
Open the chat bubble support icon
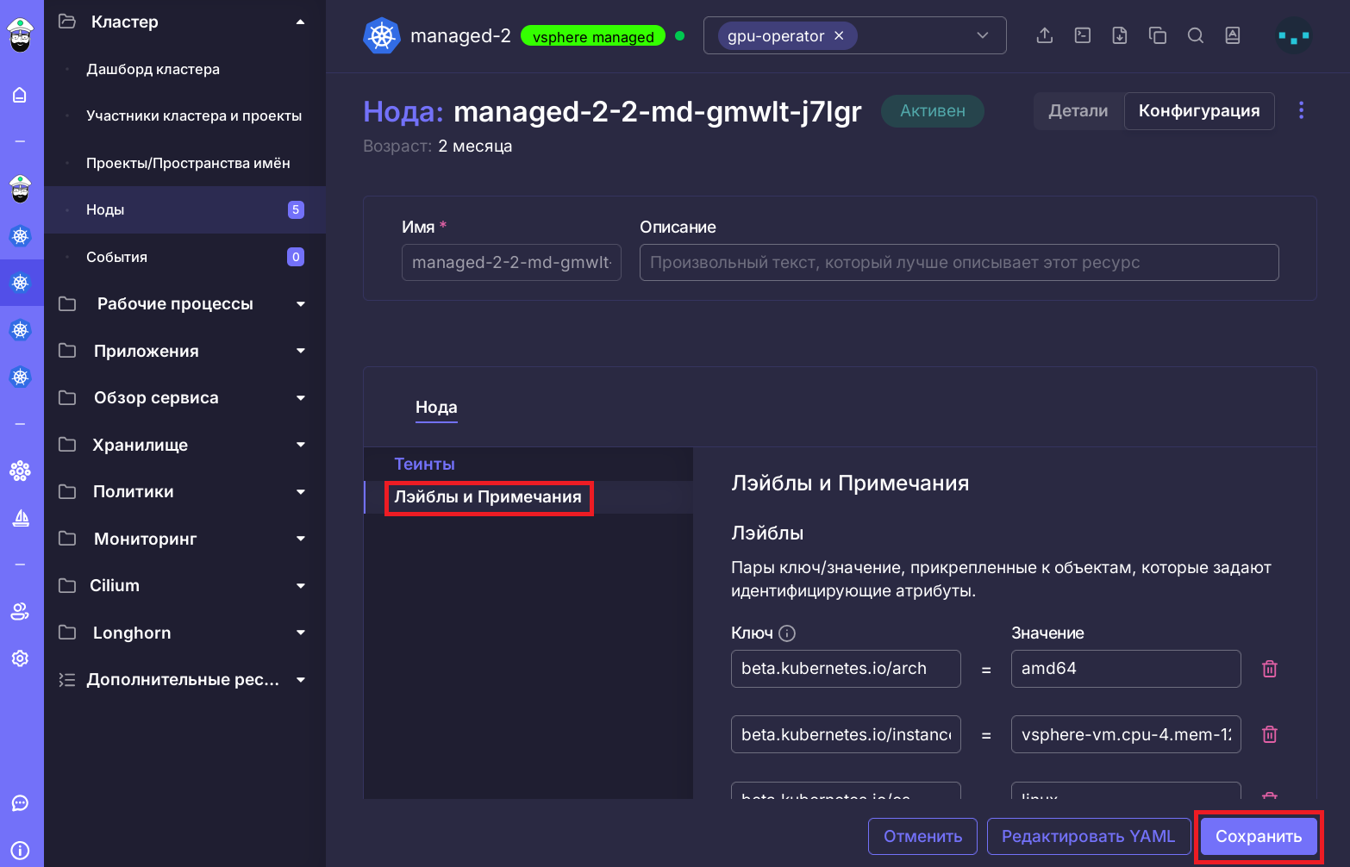pyautogui.click(x=20, y=803)
